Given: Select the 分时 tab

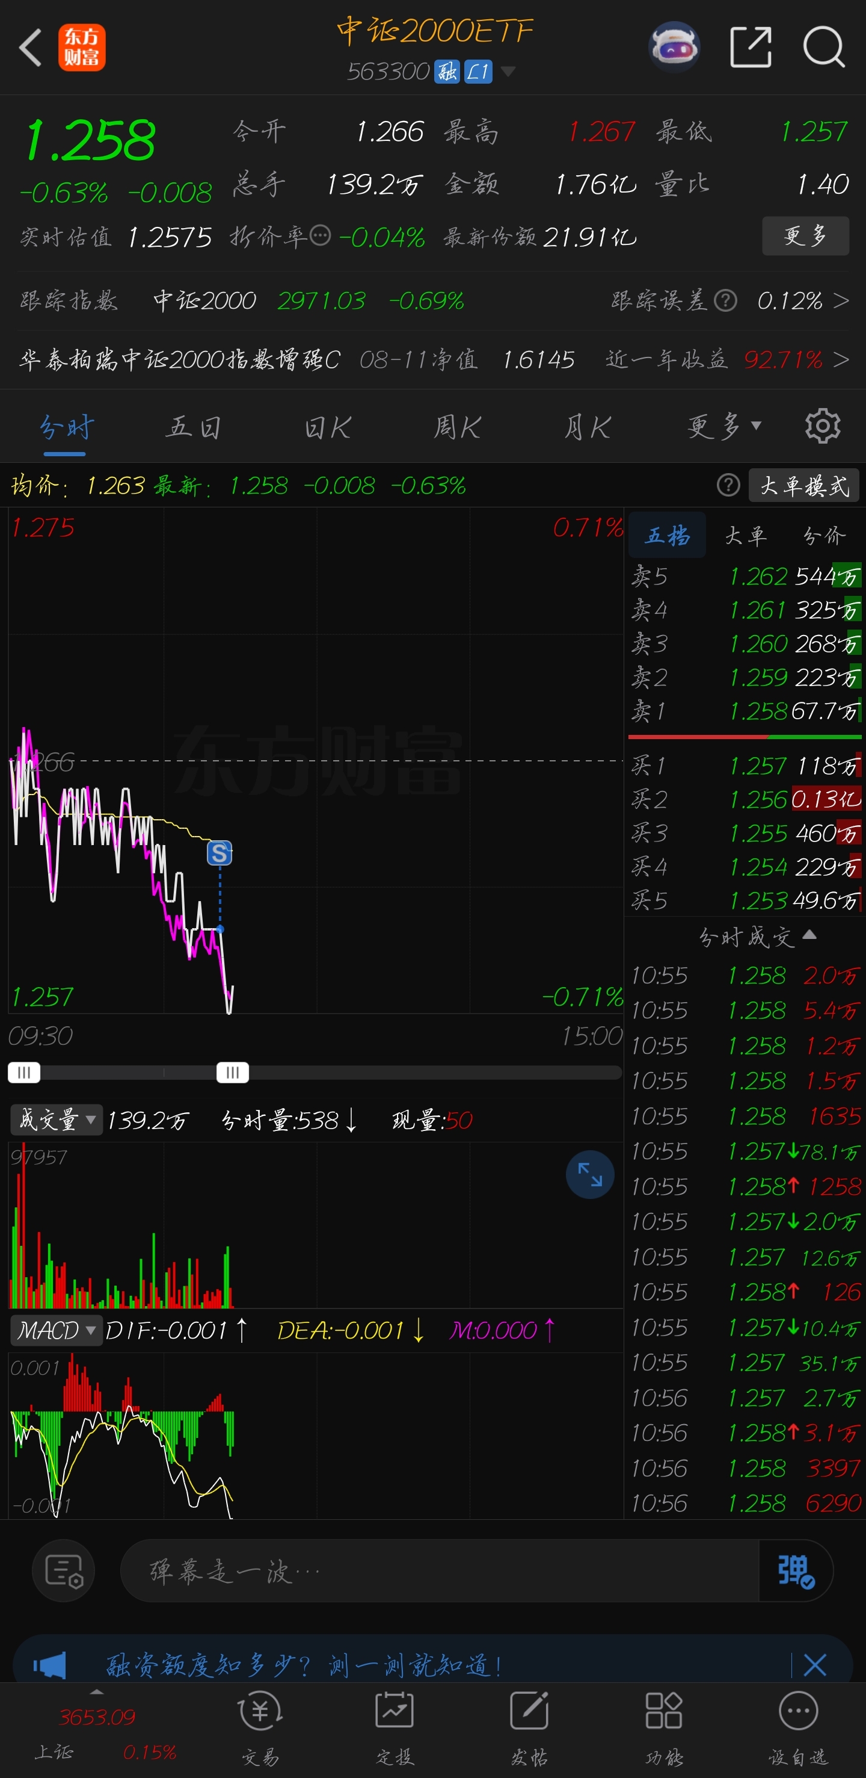Looking at the screenshot, I should [66, 427].
